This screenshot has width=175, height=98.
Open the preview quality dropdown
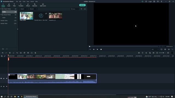pos(155,49)
